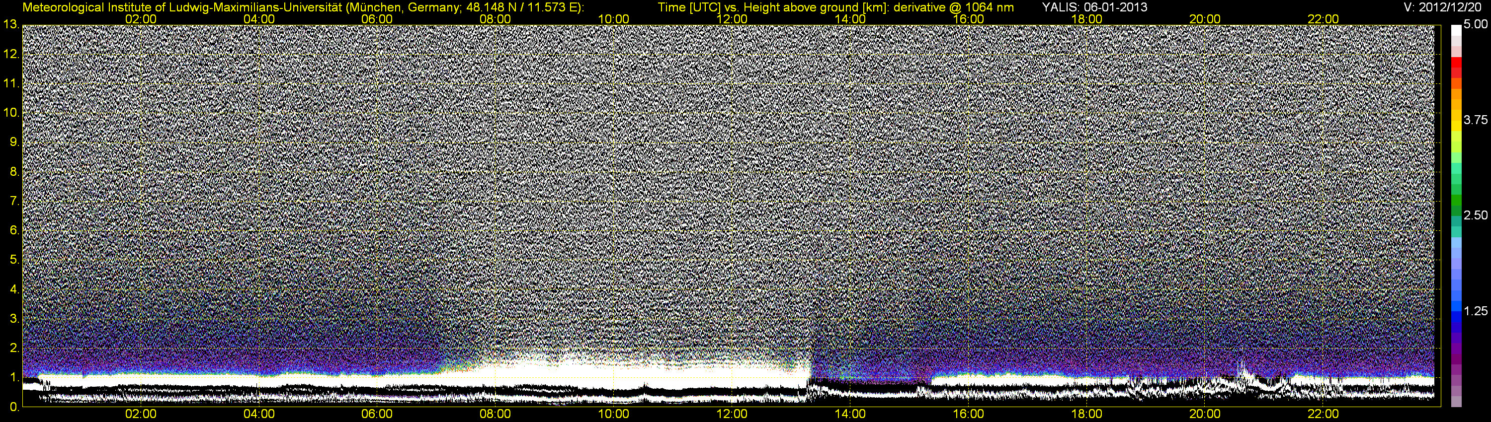Click the 14:00 label on the top time axis

tap(850, 19)
